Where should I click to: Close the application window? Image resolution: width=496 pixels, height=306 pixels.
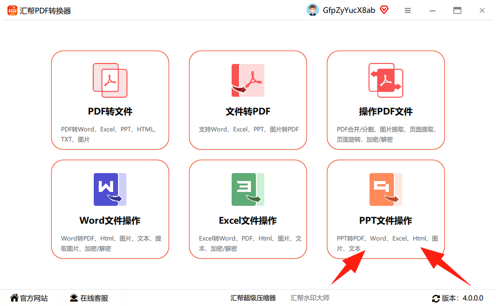tap(482, 10)
